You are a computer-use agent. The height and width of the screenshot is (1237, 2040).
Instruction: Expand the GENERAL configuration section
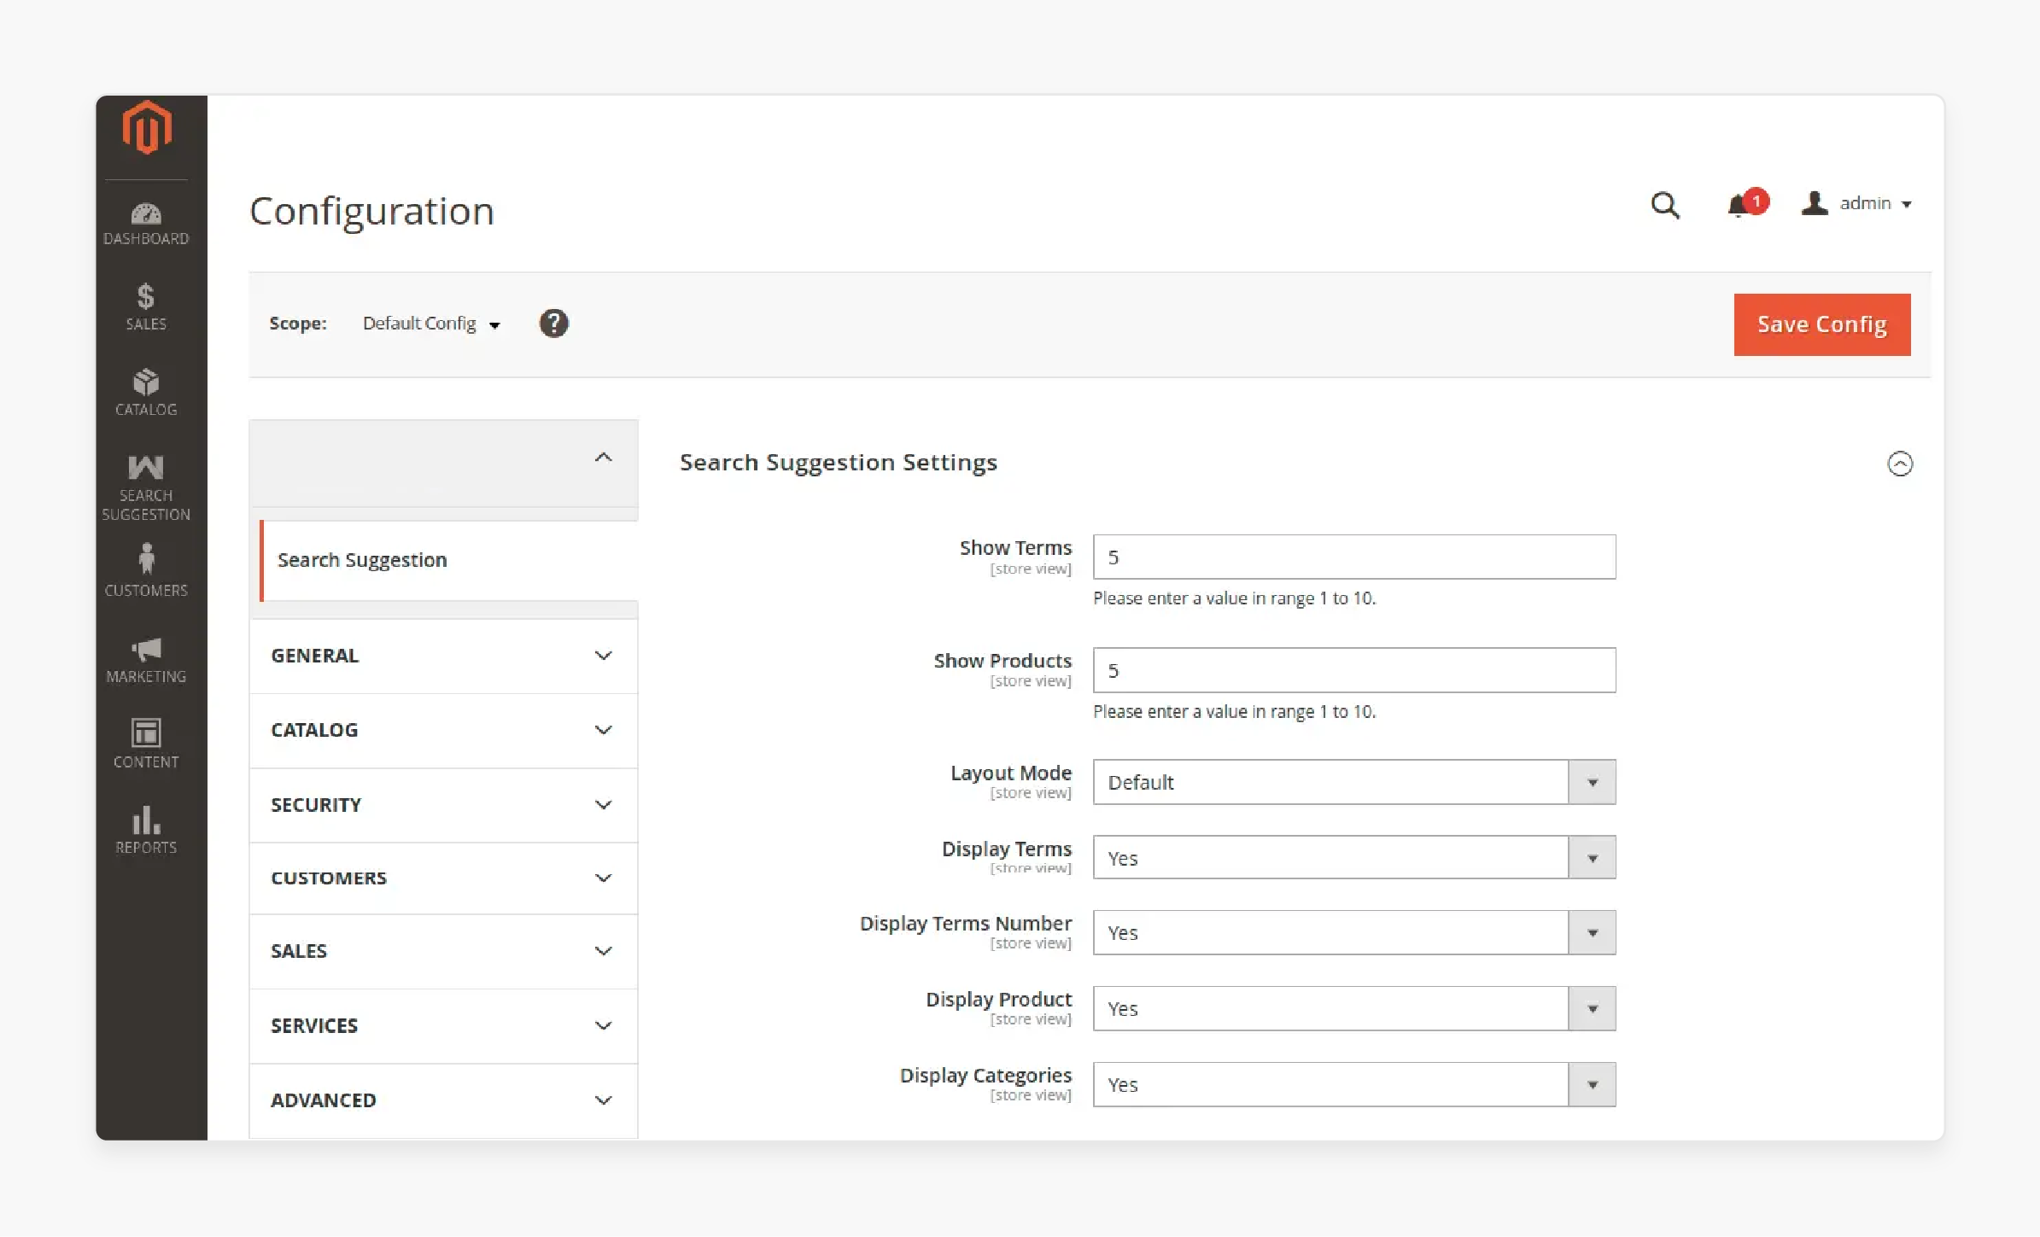(x=443, y=656)
